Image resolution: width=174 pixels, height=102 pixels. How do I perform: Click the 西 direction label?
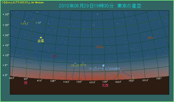(x=26, y=83)
